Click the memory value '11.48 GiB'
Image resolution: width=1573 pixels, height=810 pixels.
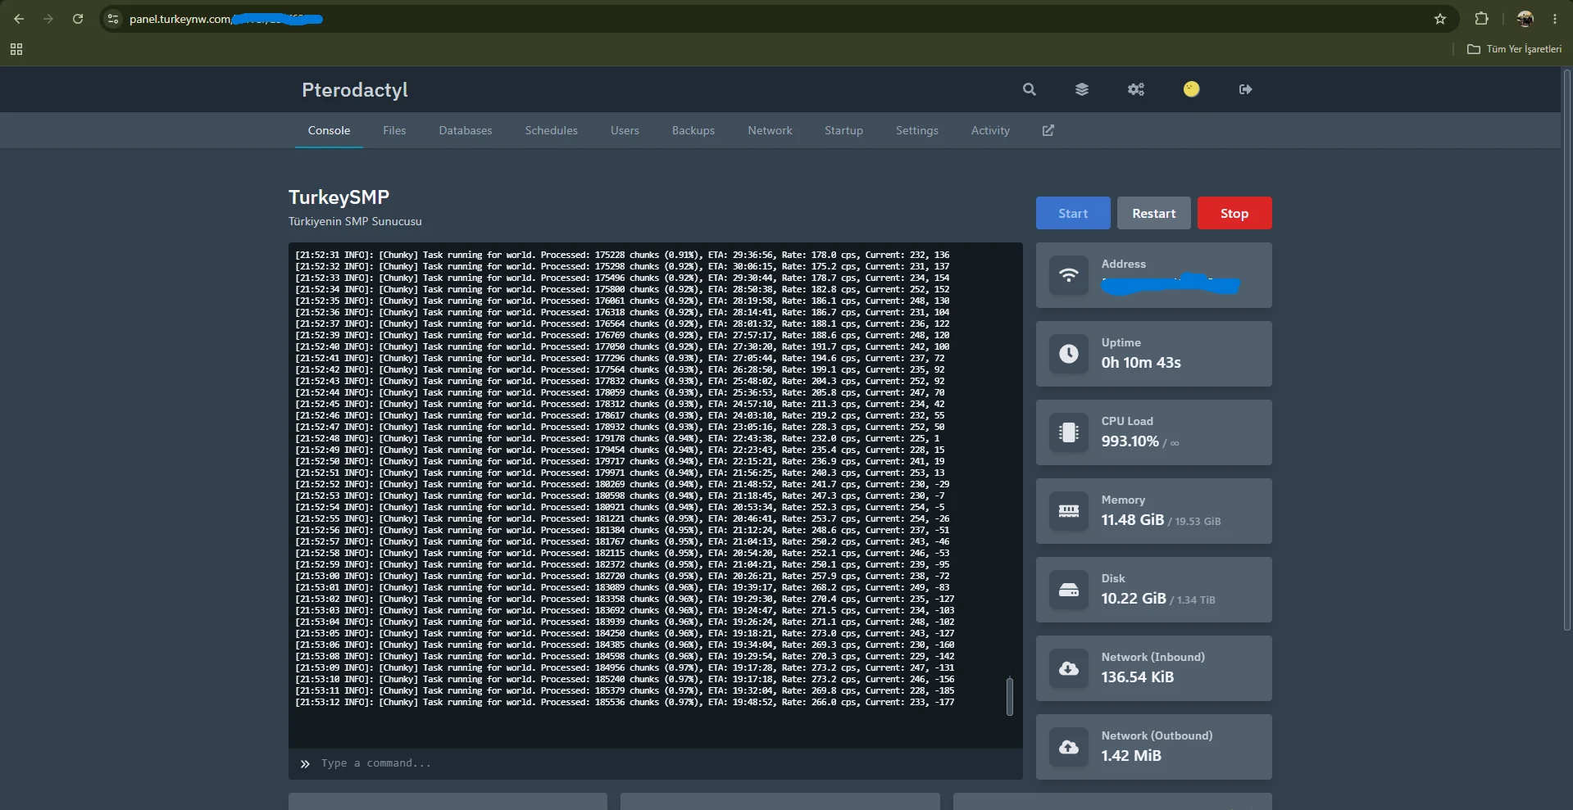click(1133, 520)
